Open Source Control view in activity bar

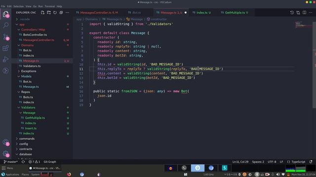pos(5,37)
